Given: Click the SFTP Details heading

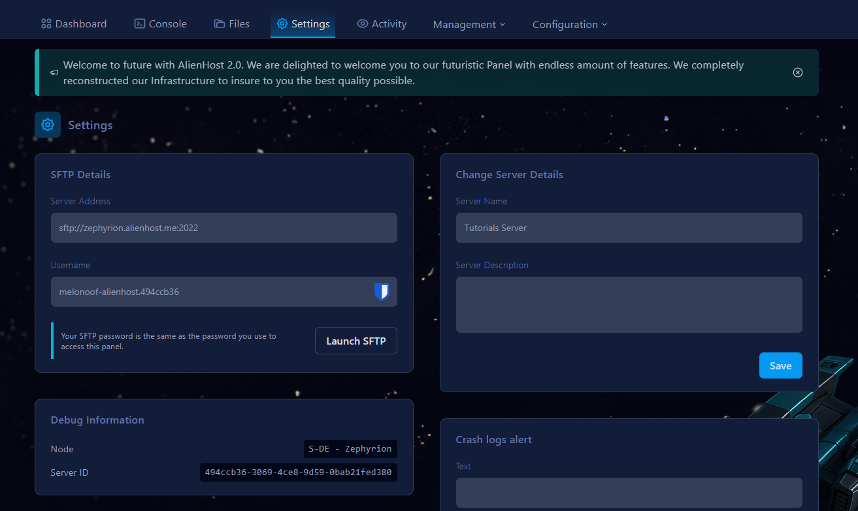Looking at the screenshot, I should coord(80,175).
